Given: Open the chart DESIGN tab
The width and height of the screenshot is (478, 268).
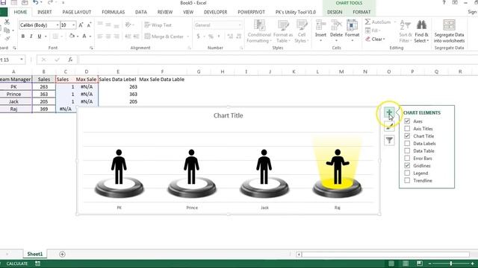Looking at the screenshot, I should 335,12.
